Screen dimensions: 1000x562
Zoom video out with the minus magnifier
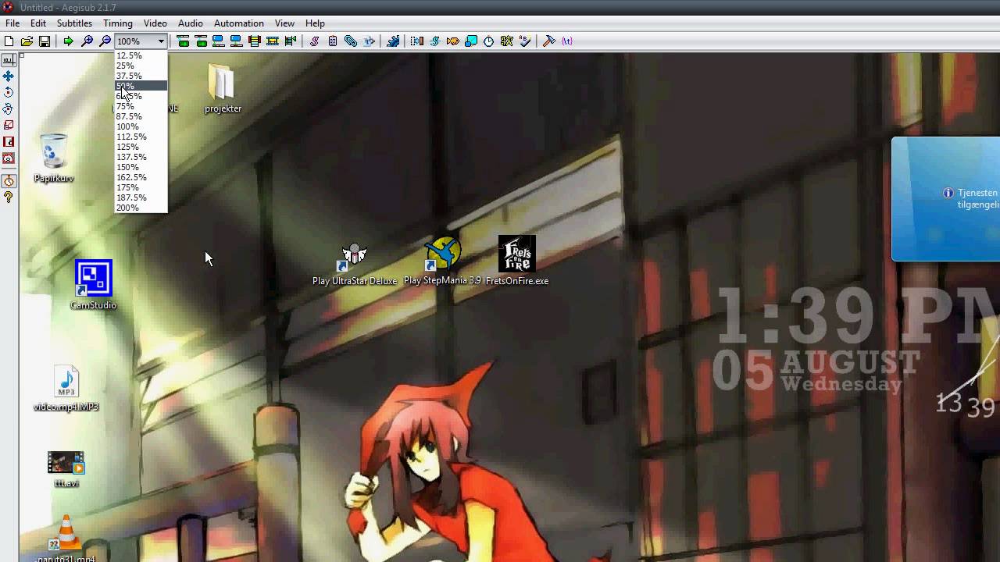pos(105,41)
